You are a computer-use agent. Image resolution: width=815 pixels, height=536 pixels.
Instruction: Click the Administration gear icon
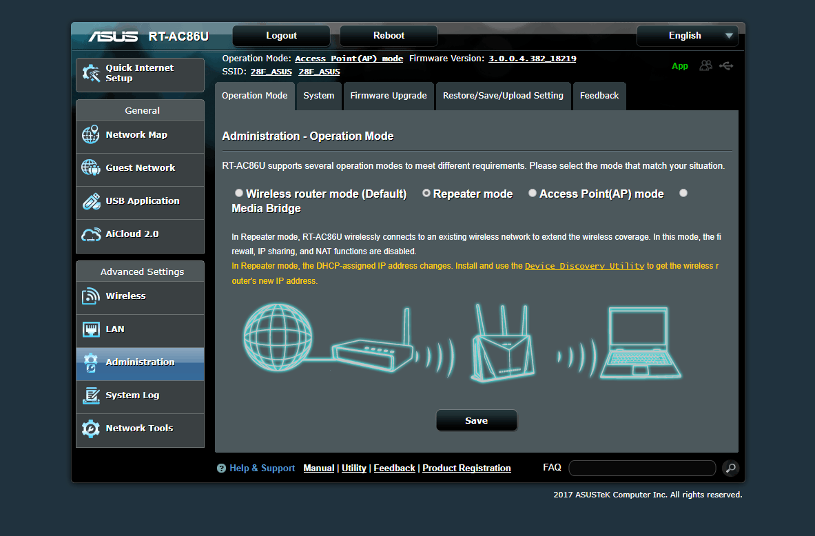click(x=90, y=362)
